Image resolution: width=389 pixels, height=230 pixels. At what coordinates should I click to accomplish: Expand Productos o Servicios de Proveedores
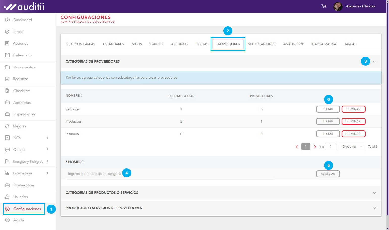tap(374, 208)
